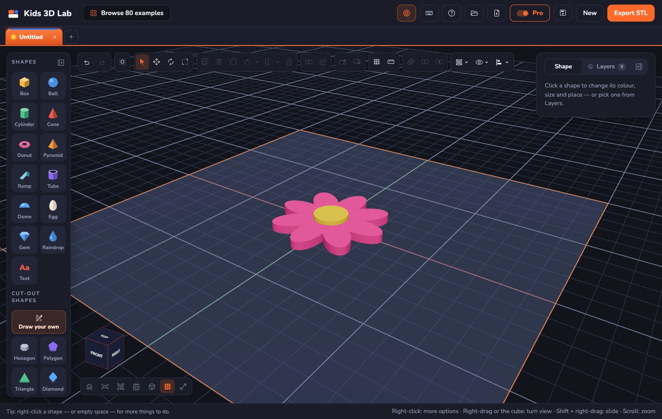Add a Polygon cut-out shape
The image size is (662, 419).
coord(53,351)
